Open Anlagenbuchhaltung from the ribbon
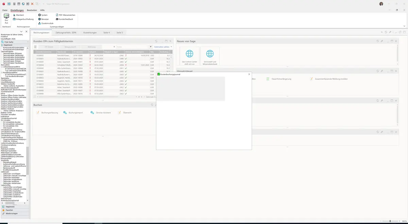Image resolution: width=408 pixels, height=224 pixels. pyautogui.click(x=23, y=19)
